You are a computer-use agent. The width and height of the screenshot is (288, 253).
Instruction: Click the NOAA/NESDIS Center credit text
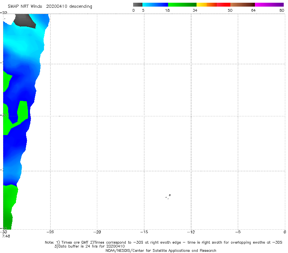tap(161, 250)
